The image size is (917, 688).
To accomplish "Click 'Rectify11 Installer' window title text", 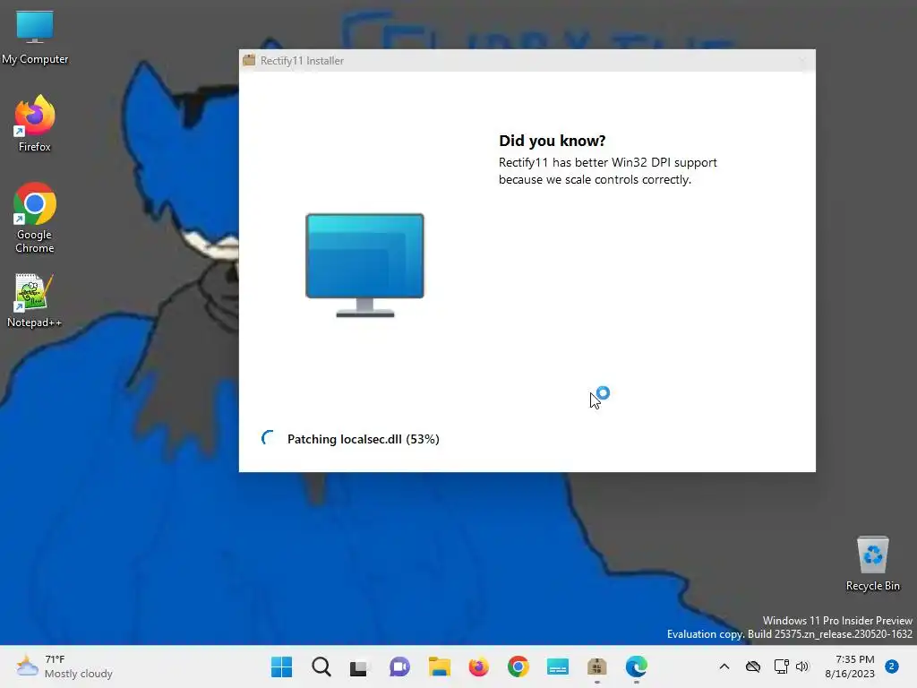I will click(x=302, y=60).
